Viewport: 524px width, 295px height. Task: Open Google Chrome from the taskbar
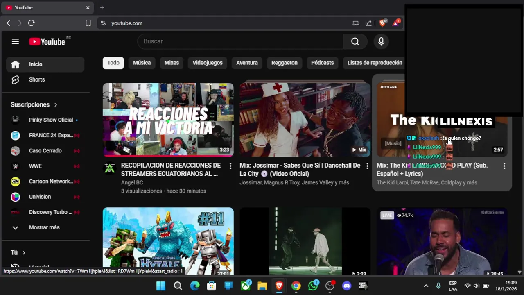click(x=296, y=286)
